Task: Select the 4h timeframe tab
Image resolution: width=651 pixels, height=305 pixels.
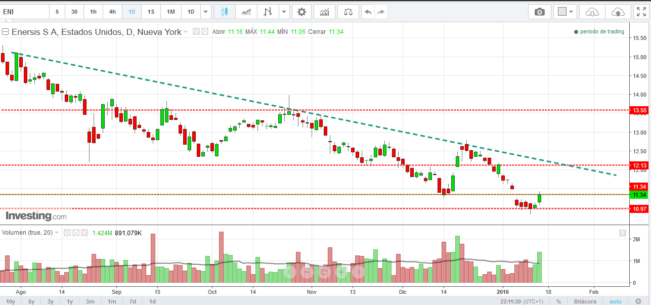Action: [x=112, y=12]
